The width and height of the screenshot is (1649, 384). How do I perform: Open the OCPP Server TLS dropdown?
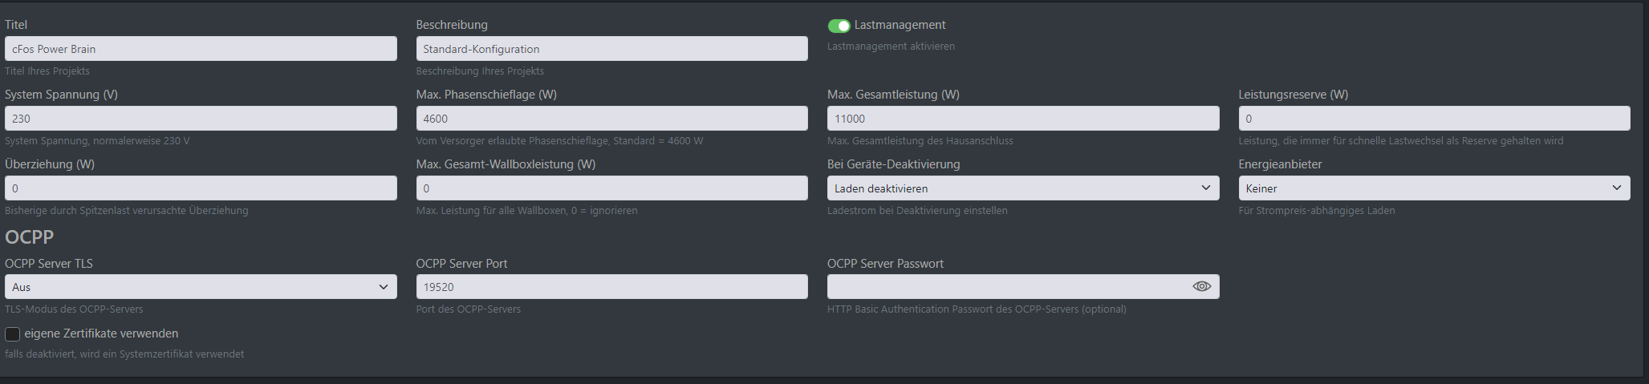coord(201,287)
